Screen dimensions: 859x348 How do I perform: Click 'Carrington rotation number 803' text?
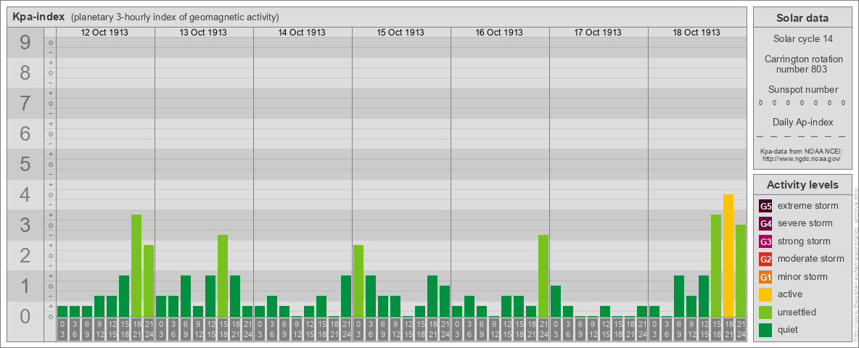[802, 64]
